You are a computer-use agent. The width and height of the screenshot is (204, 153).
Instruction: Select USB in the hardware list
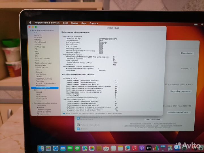[x=37, y=61]
